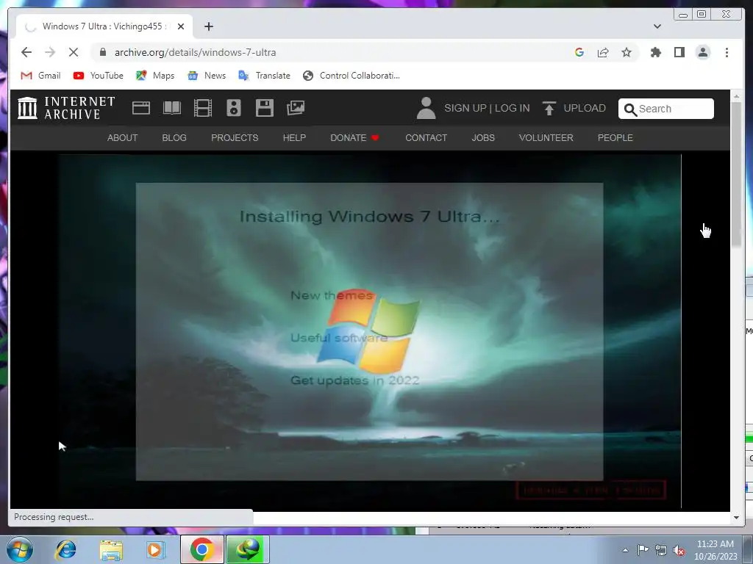Open the PROJECTS menu item
Image resolution: width=753 pixels, height=564 pixels.
pyautogui.click(x=235, y=137)
